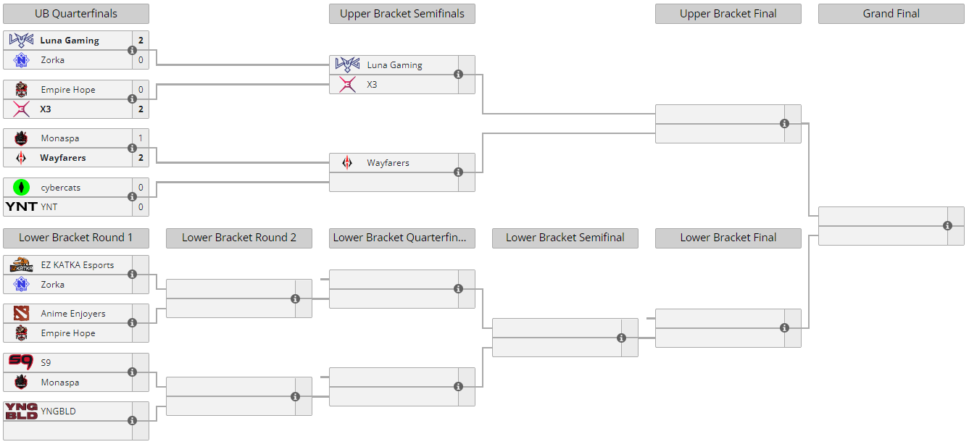This screenshot has width=969, height=447.
Task: Click the Grand Final column header
Action: [891, 14]
